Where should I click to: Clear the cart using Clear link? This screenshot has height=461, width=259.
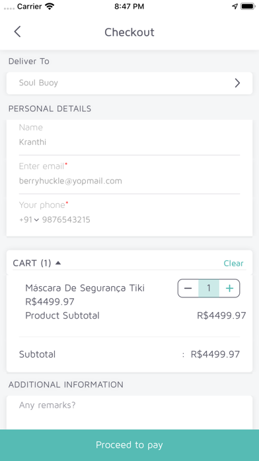click(x=233, y=263)
